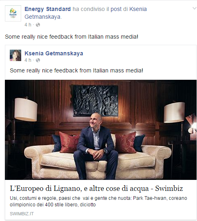
Task: Click 'Getmanskaya.' surname link in header
Action: coord(43,17)
